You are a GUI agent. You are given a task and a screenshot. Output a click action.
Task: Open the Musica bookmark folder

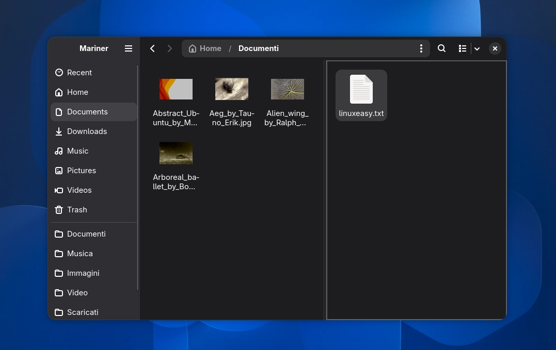(x=93, y=254)
